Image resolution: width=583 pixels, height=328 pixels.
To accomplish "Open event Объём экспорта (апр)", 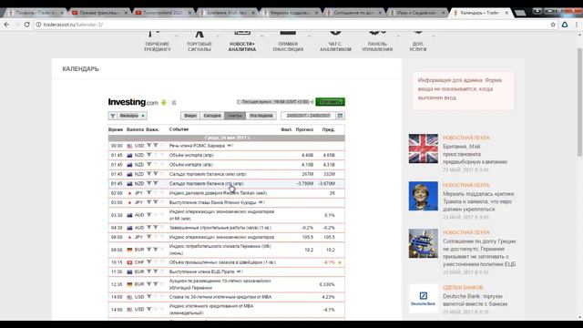I will pyautogui.click(x=191, y=155).
